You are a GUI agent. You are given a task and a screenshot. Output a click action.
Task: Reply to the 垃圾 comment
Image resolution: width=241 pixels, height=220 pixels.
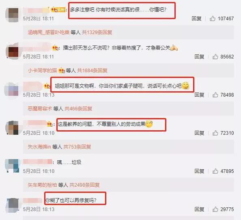199,171
